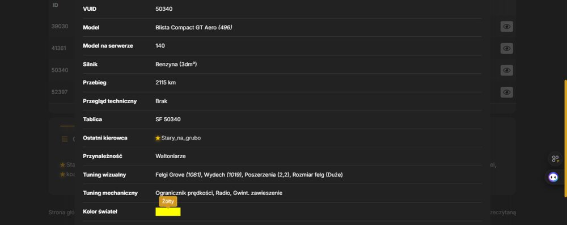Open the hamburger list icon in the left panel

pyautogui.click(x=65, y=139)
